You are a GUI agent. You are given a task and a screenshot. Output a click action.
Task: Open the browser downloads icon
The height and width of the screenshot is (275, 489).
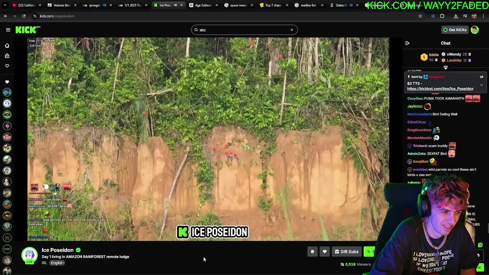[x=456, y=16]
